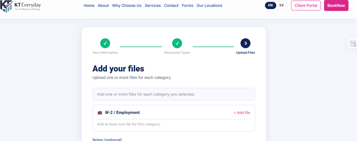Open the Client Portal
Image resolution: width=357 pixels, height=141 pixels.
coord(306,5)
